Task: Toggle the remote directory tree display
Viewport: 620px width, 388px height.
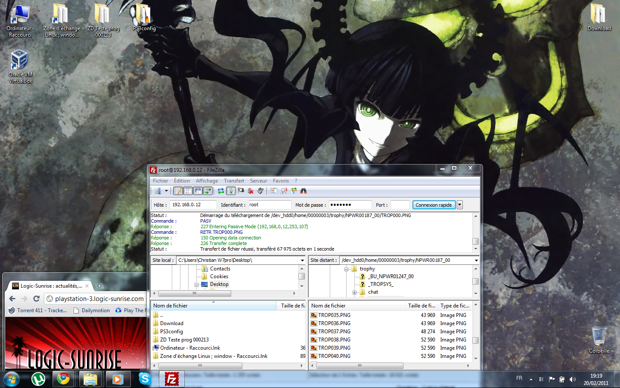Action: tap(198, 191)
